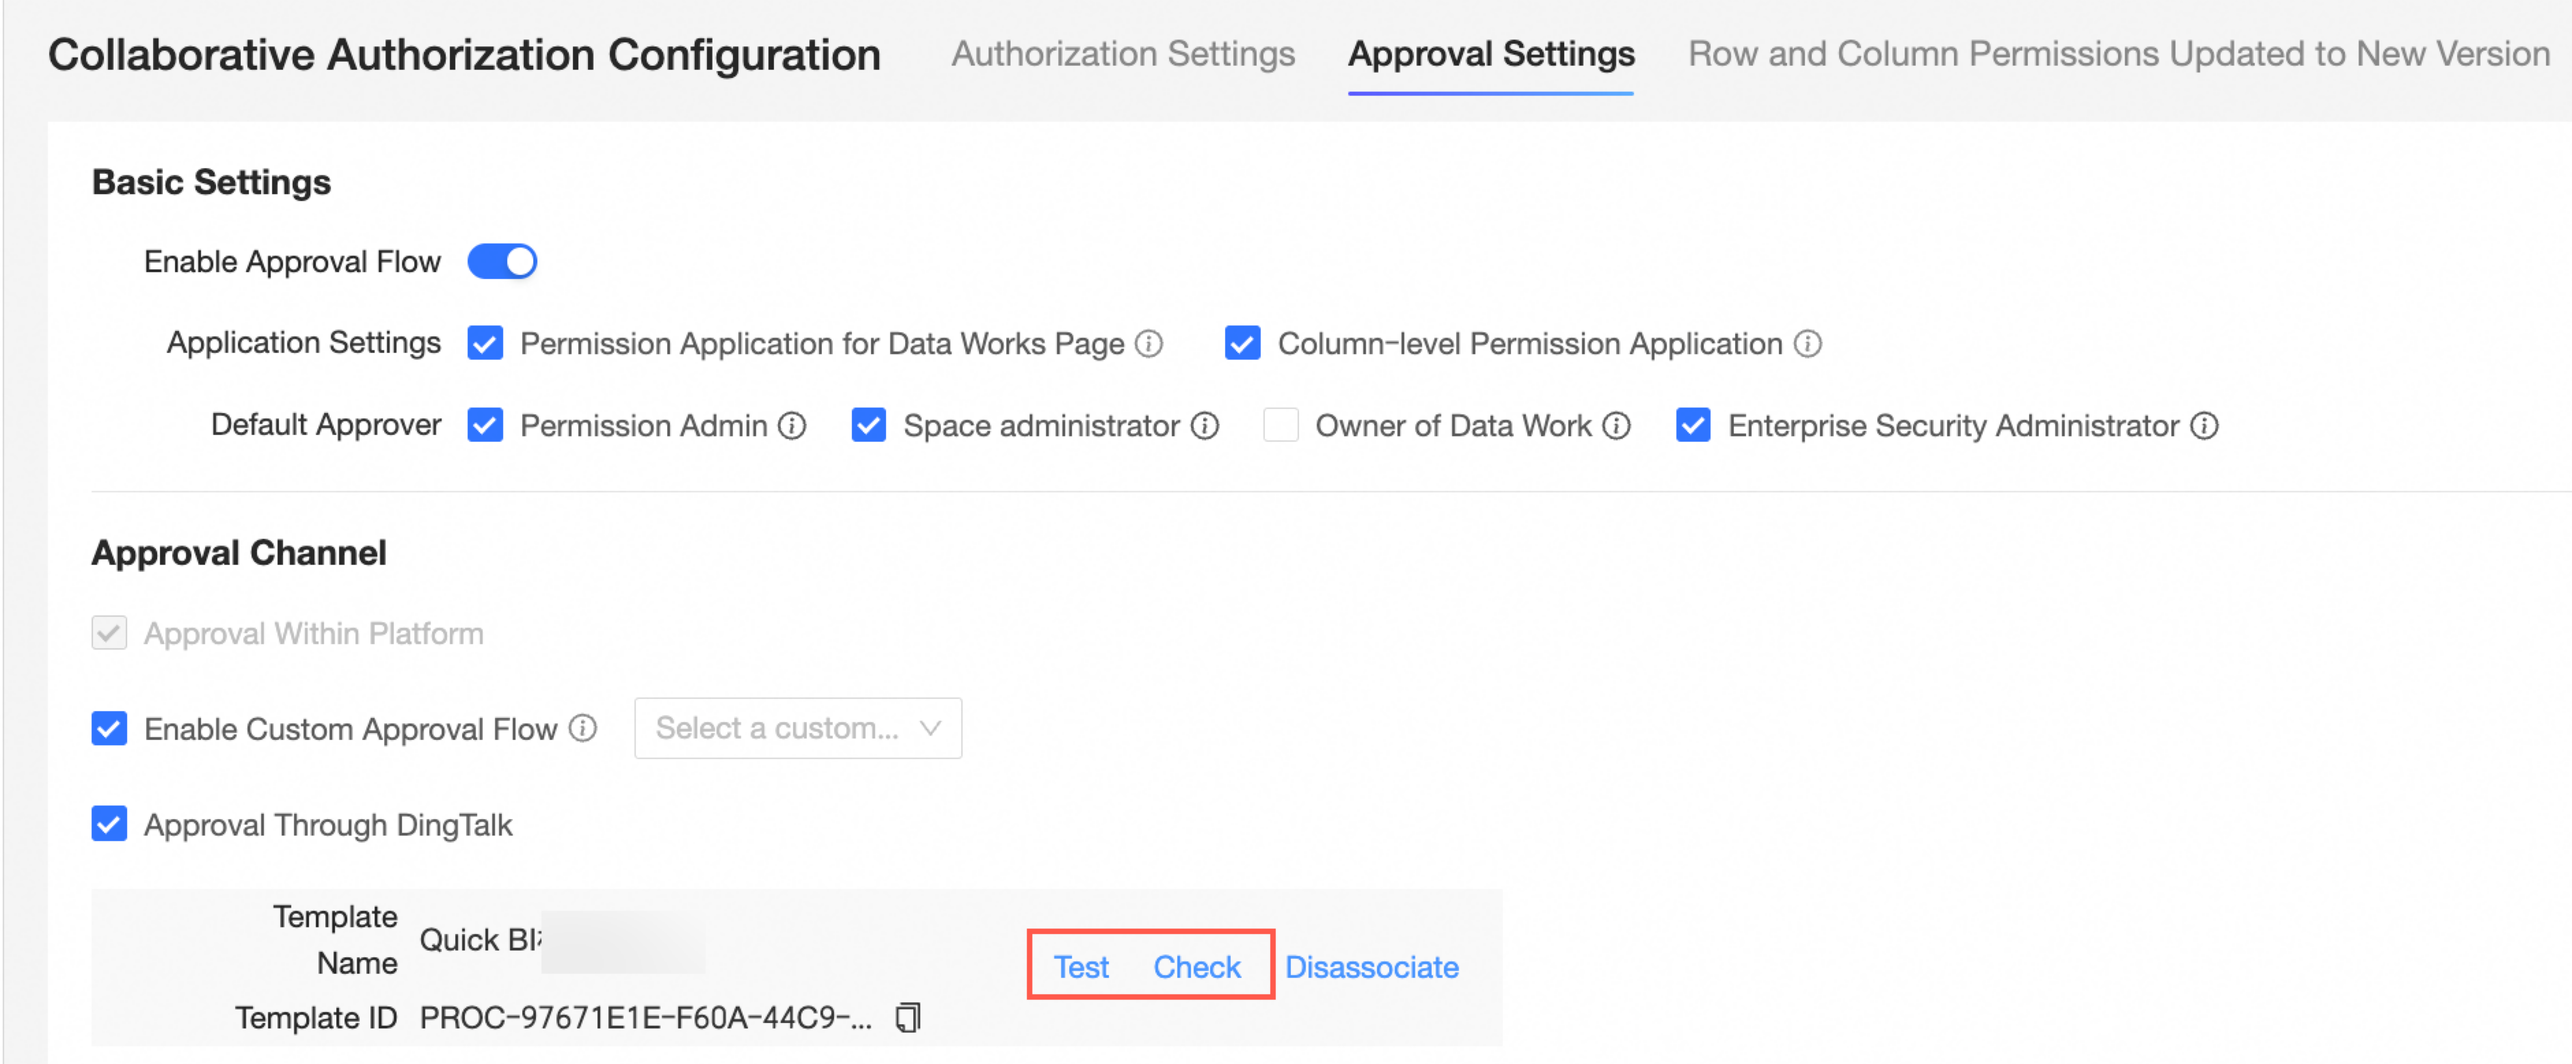Turn off the Enable Approval Flow switch
The image size is (2572, 1064).
click(503, 262)
